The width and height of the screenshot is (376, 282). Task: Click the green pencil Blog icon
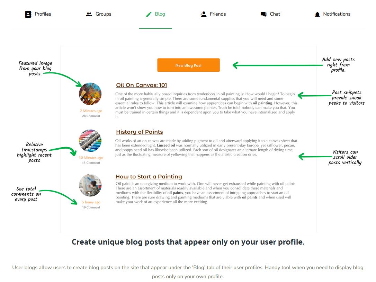pyautogui.click(x=149, y=15)
